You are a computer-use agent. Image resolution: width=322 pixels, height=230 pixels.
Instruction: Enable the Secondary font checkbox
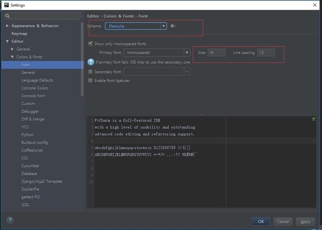(90, 72)
